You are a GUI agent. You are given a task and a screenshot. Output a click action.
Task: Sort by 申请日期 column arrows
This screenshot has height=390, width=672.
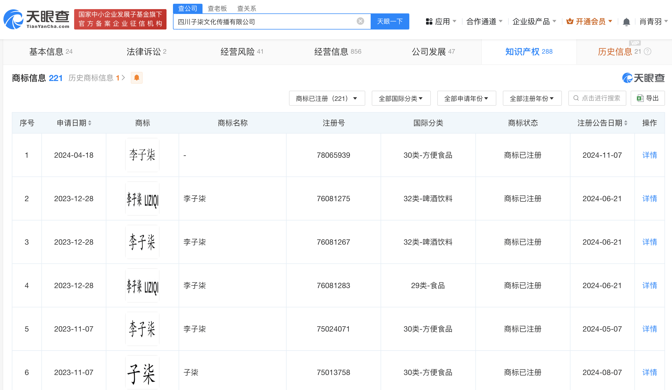coord(90,123)
